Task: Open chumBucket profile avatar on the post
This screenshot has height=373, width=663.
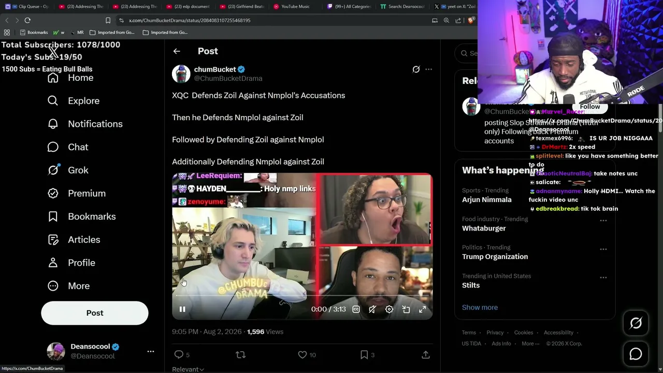Action: (x=181, y=74)
